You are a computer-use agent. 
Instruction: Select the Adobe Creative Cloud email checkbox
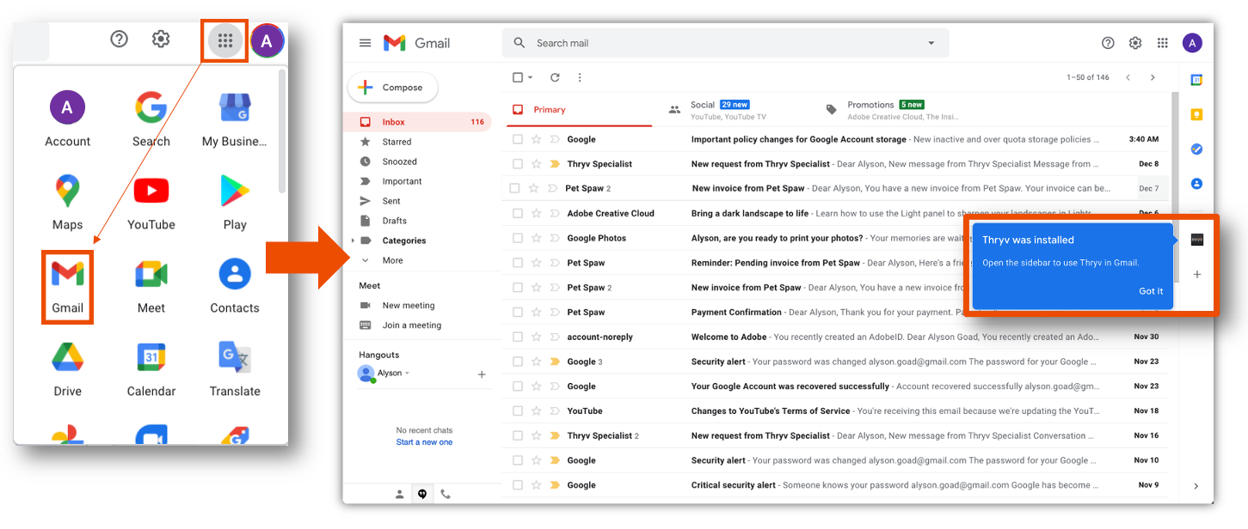pyautogui.click(x=517, y=213)
